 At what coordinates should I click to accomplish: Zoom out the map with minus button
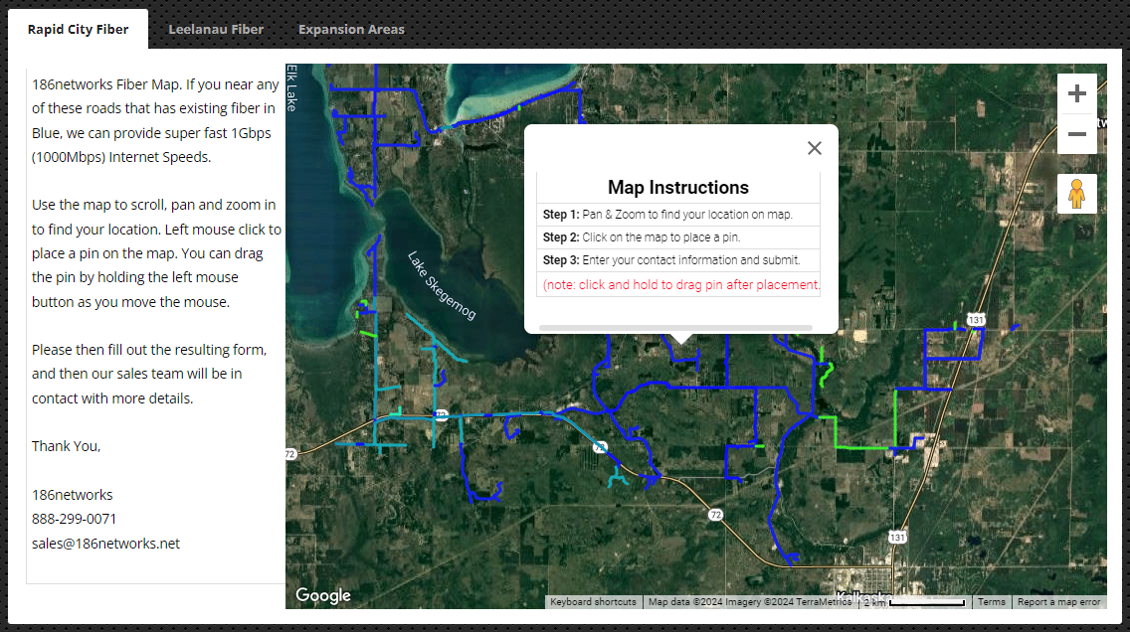1076,134
